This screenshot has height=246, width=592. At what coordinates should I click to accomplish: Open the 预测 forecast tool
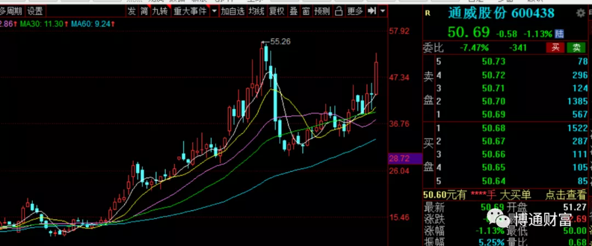[x=322, y=11]
